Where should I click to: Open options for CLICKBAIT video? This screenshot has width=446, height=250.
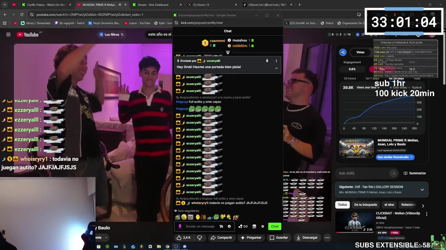click(426, 214)
